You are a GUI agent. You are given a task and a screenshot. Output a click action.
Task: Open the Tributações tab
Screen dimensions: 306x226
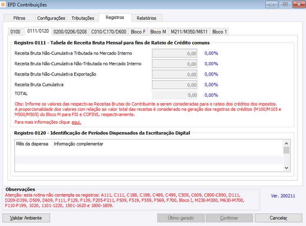click(83, 18)
